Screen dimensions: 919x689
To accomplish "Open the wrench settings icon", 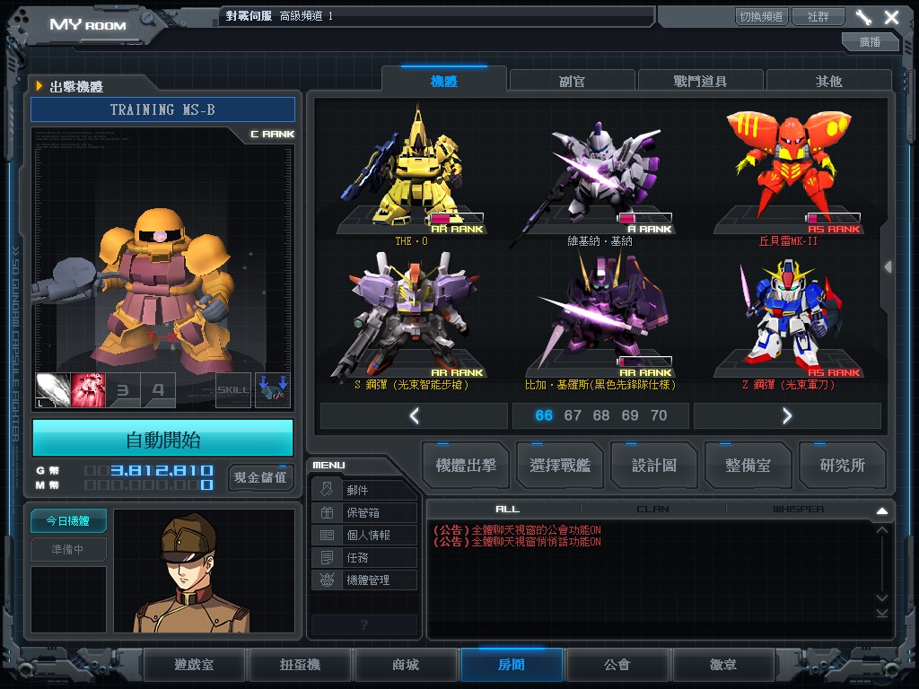I will coord(863,17).
